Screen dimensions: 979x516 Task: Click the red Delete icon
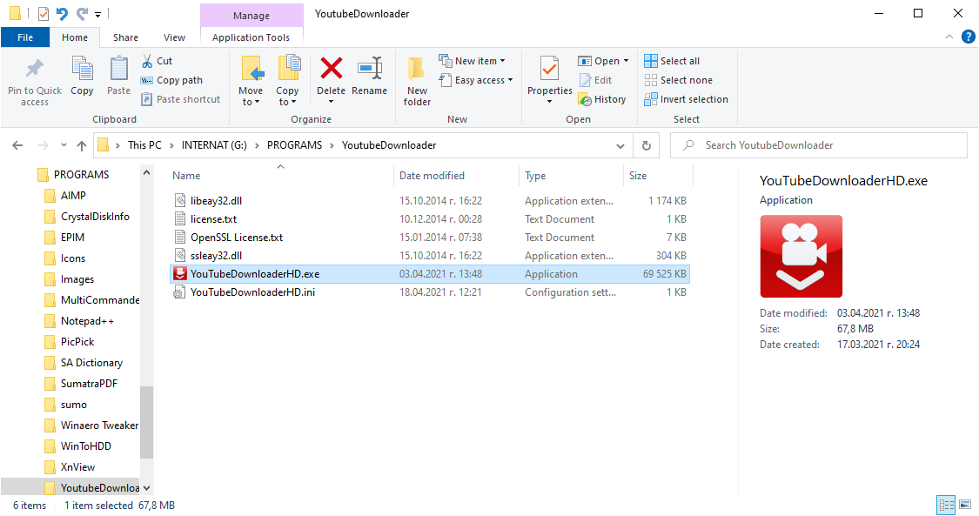tap(331, 68)
